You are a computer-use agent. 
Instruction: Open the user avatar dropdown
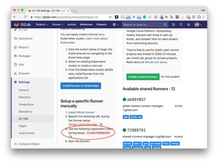click(x=198, y=25)
